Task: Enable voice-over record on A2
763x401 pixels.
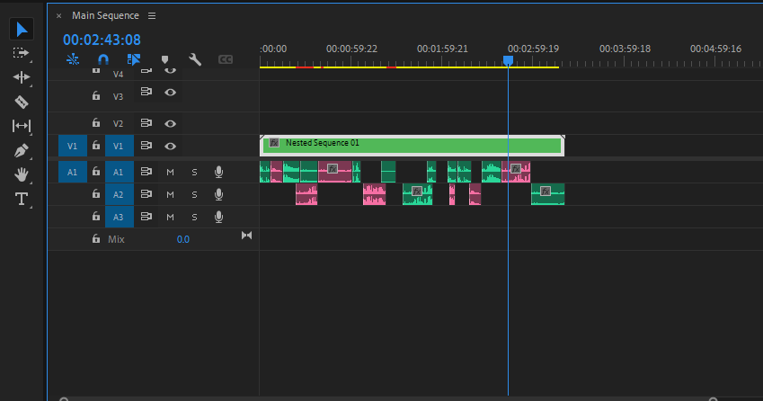Action: point(219,194)
